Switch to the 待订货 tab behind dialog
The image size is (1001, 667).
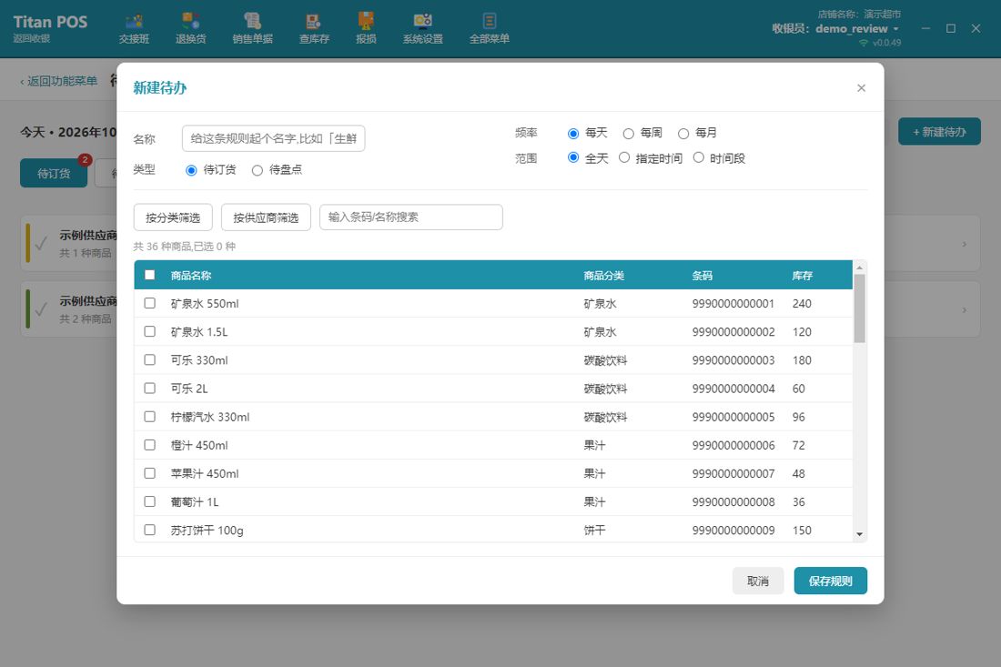click(x=54, y=173)
